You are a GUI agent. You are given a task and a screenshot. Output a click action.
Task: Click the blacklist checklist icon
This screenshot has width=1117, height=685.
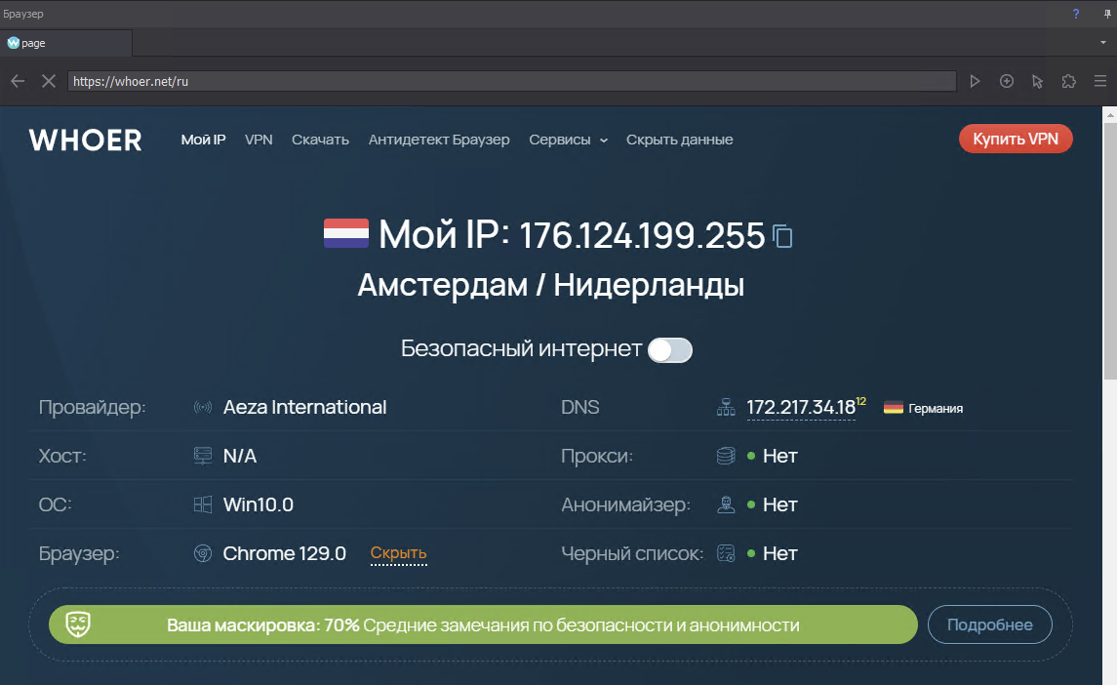[x=726, y=553]
